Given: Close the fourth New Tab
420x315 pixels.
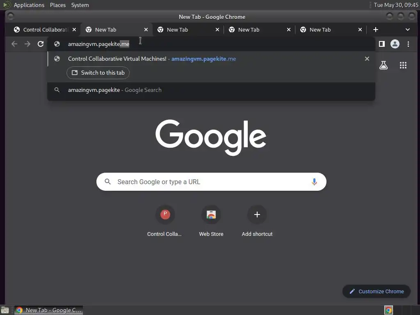Looking at the screenshot, I should click(x=289, y=30).
